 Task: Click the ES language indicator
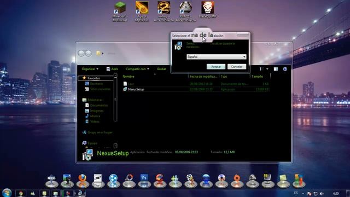tap(296, 193)
